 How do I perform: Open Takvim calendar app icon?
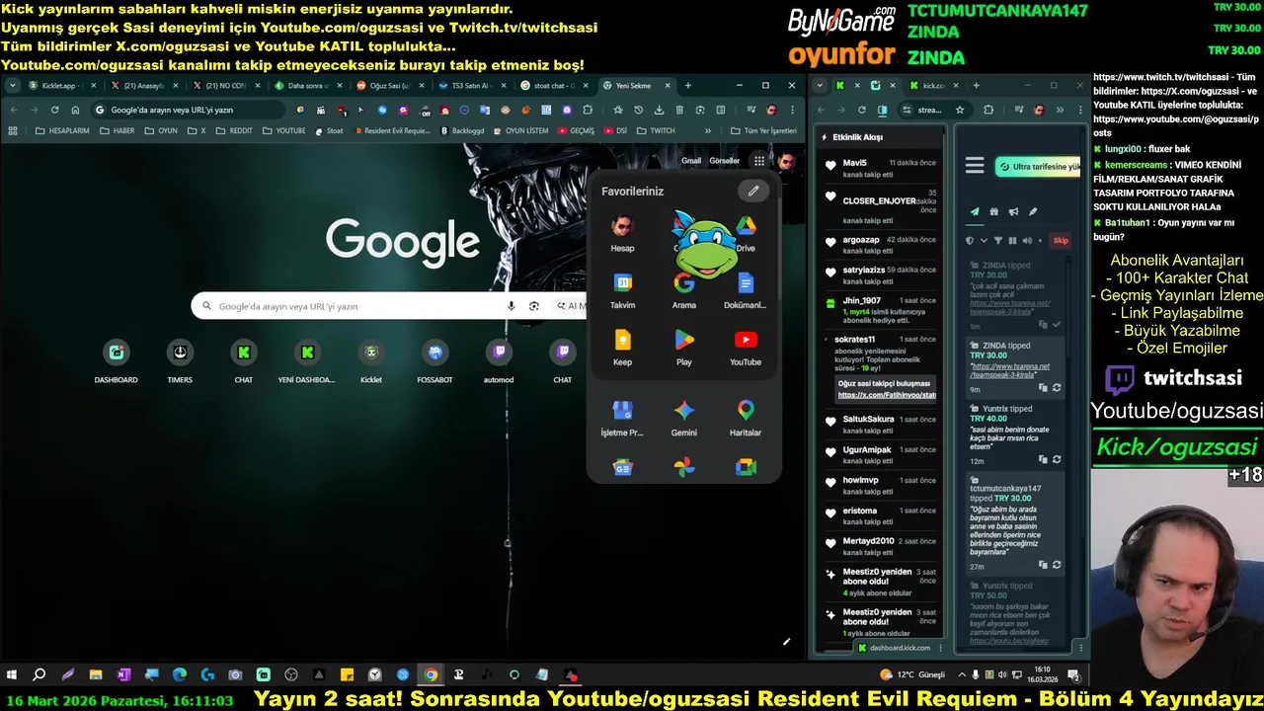pyautogui.click(x=622, y=291)
